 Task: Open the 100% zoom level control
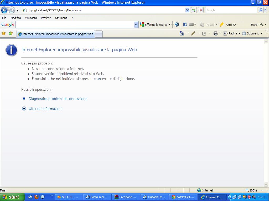[254, 190]
